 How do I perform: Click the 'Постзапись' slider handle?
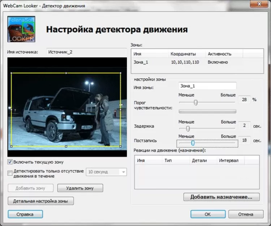pos(193,143)
